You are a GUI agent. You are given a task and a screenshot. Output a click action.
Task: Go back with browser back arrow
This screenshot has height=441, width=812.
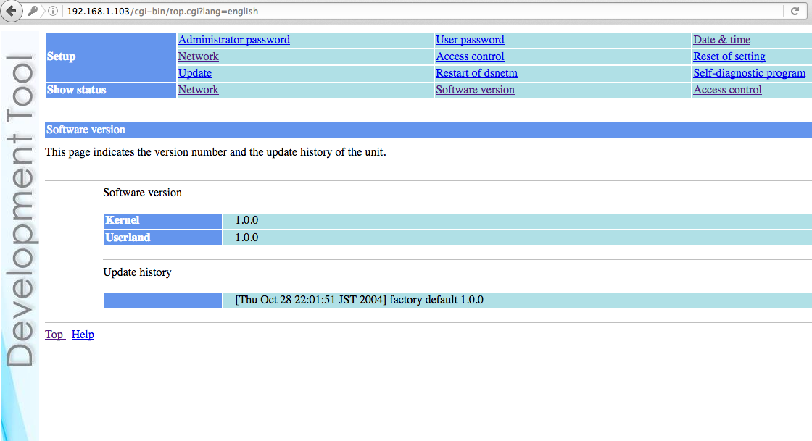pyautogui.click(x=11, y=11)
